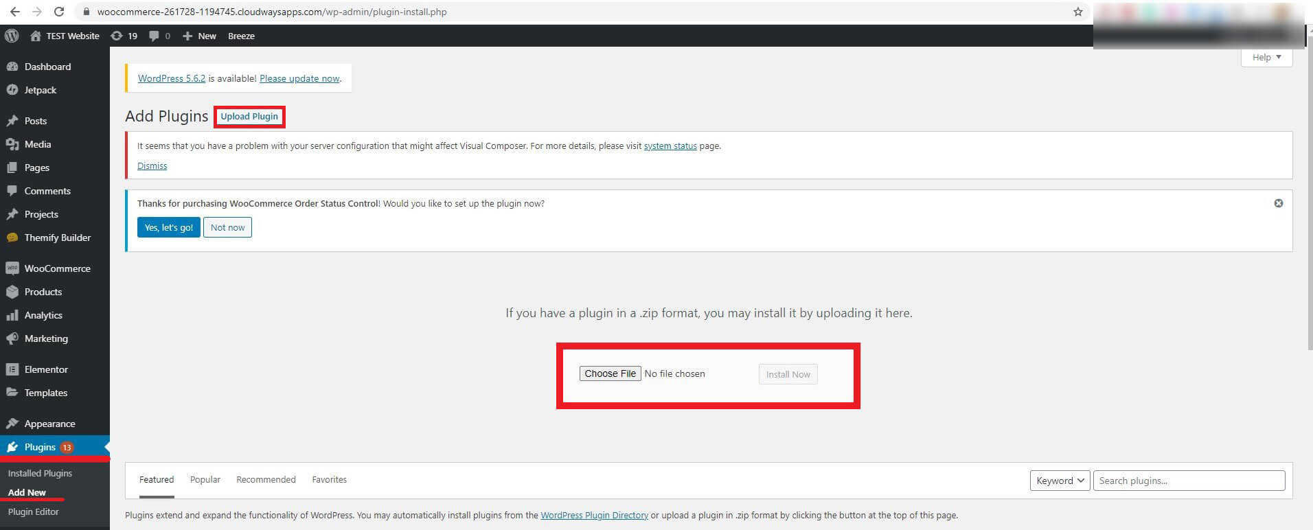The image size is (1313, 530).
Task: Click the plus icon next to New
Action: point(187,36)
